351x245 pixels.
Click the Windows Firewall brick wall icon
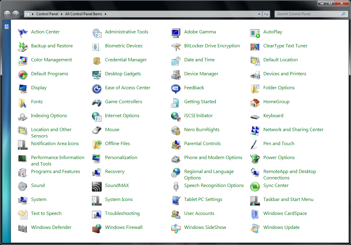click(x=97, y=229)
